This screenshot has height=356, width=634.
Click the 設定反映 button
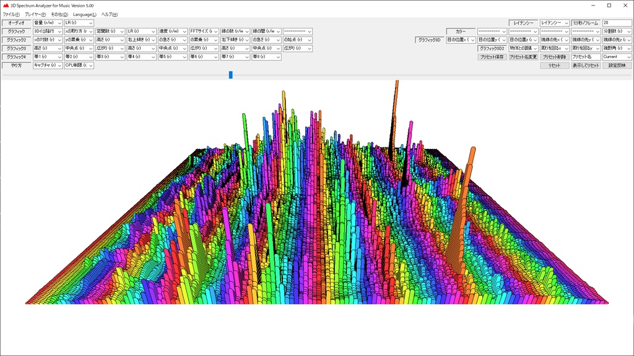(617, 66)
